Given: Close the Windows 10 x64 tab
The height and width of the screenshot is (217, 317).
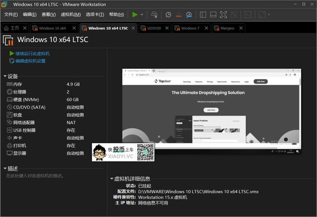Looking at the screenshot, I should point(74,28).
